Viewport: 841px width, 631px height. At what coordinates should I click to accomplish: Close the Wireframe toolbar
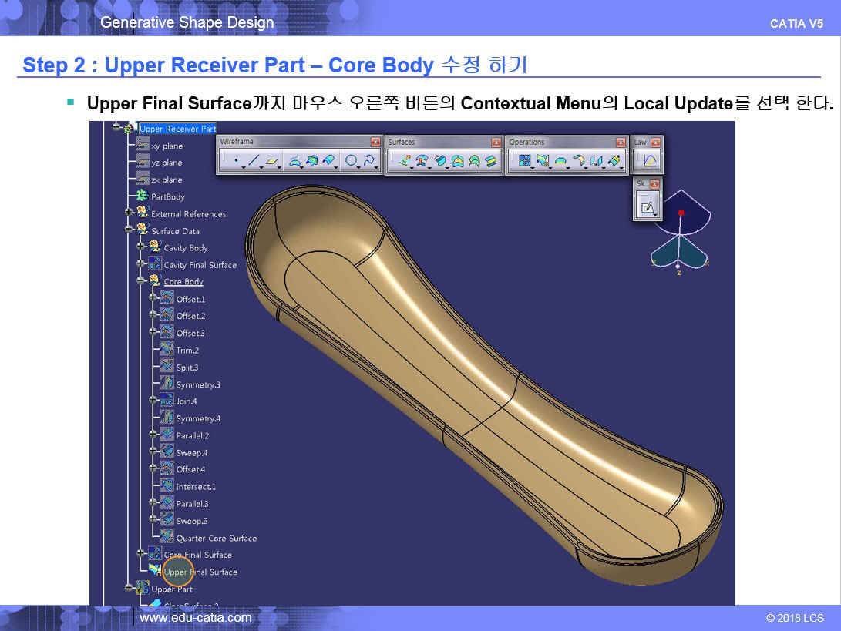click(375, 143)
